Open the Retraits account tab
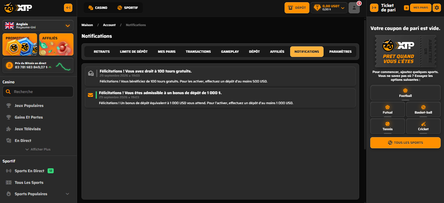Viewport: 444px width, 203px height. pyautogui.click(x=102, y=52)
